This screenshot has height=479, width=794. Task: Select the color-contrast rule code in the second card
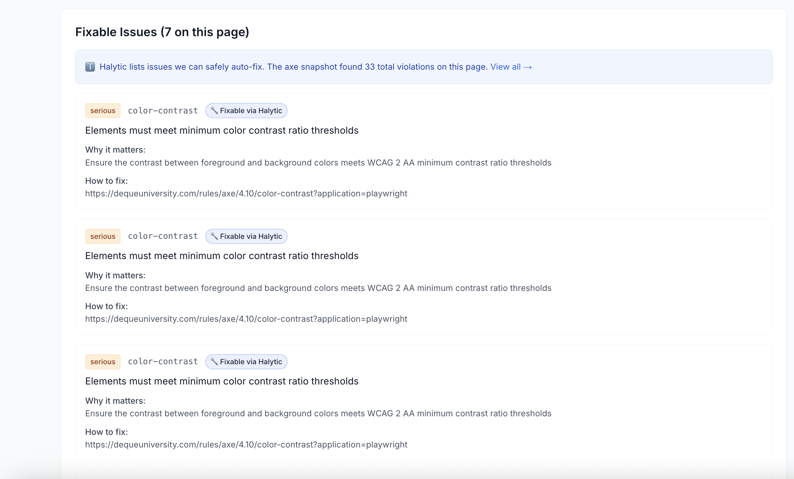[x=163, y=236]
